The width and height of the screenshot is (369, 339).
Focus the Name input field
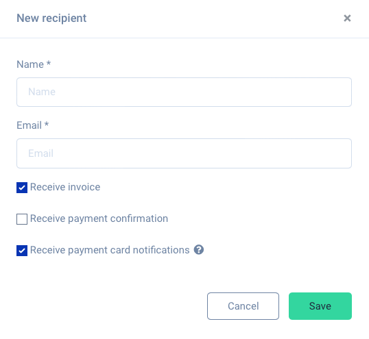point(184,92)
